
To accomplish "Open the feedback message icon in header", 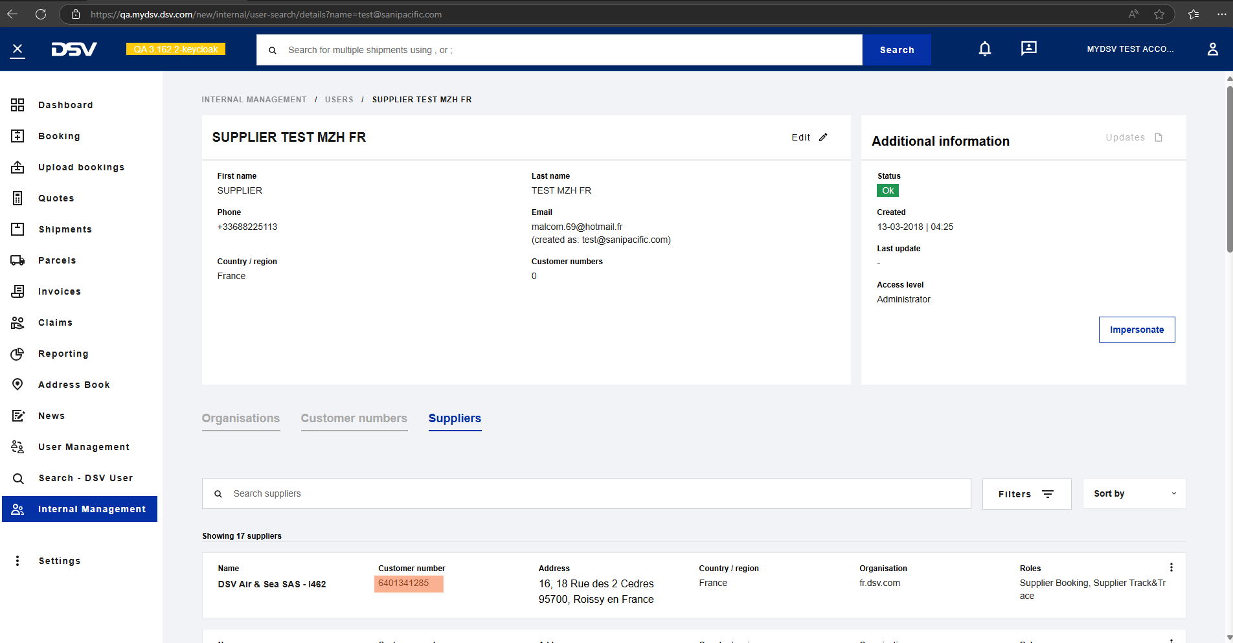I will click(1028, 49).
